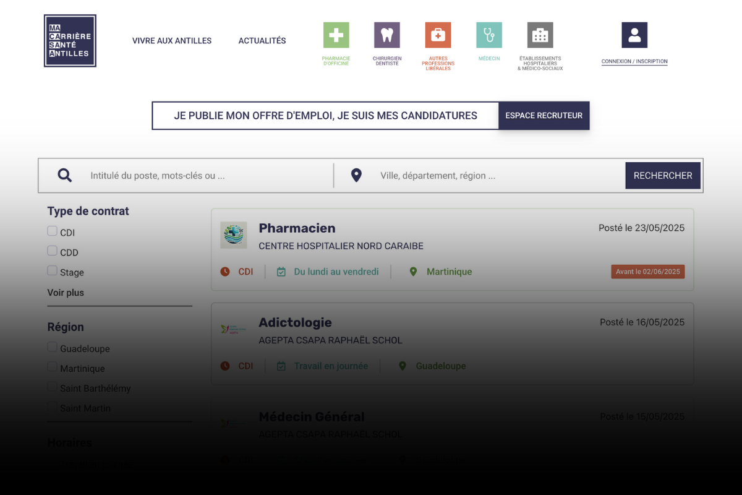The image size is (742, 495).
Task: Click the magnifying glass search icon
Action: click(65, 176)
